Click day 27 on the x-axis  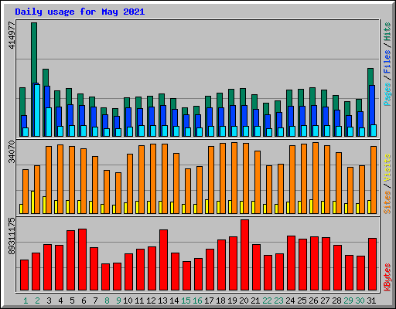click(325, 301)
